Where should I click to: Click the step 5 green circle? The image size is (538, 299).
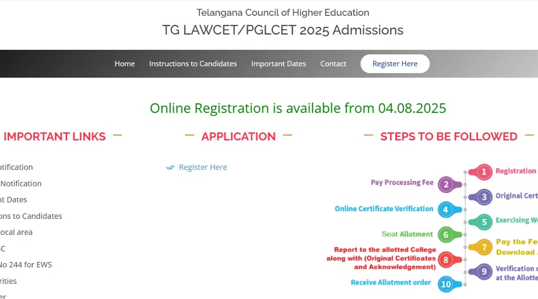point(484,222)
